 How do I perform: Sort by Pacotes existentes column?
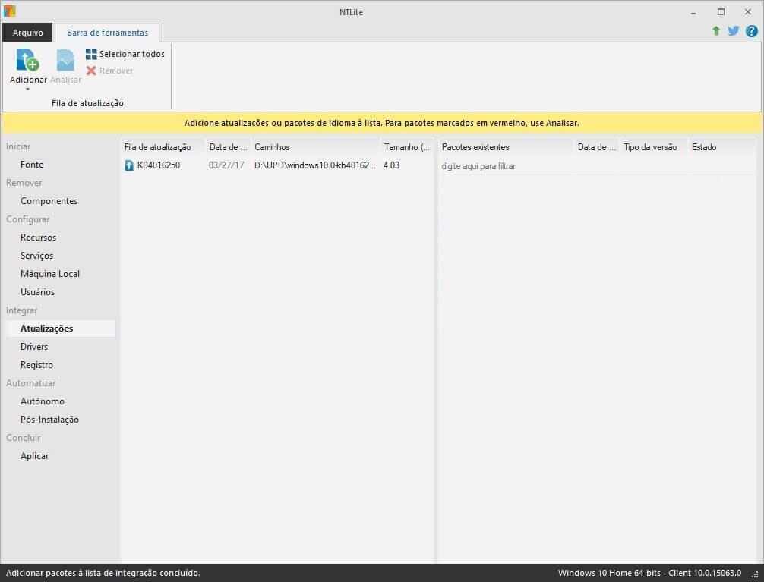point(506,147)
